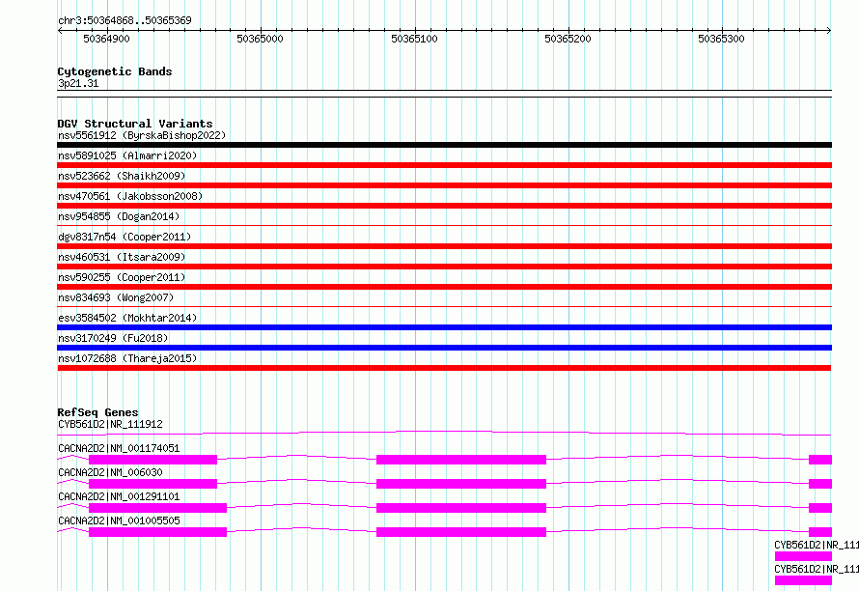Click middle exon of CACNA2D2|NM_001005505

461,532
